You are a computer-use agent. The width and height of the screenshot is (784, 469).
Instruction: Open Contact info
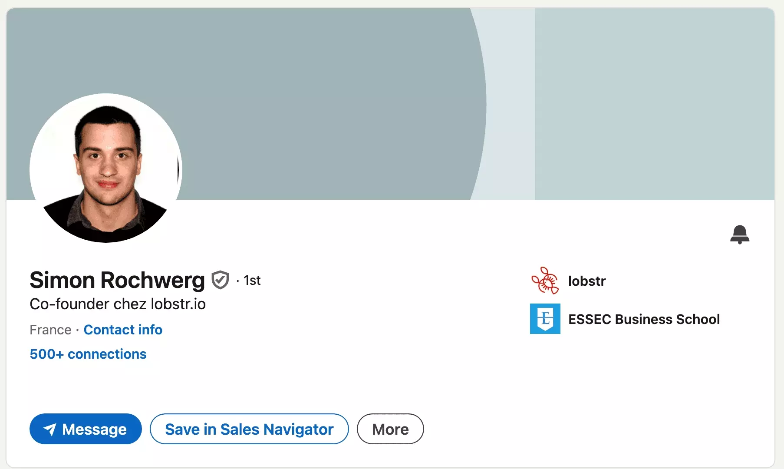[123, 330]
